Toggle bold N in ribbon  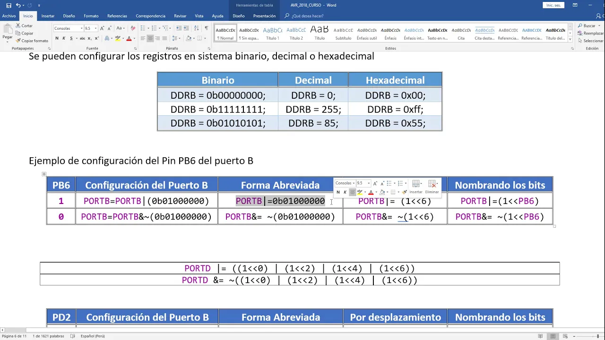point(57,38)
